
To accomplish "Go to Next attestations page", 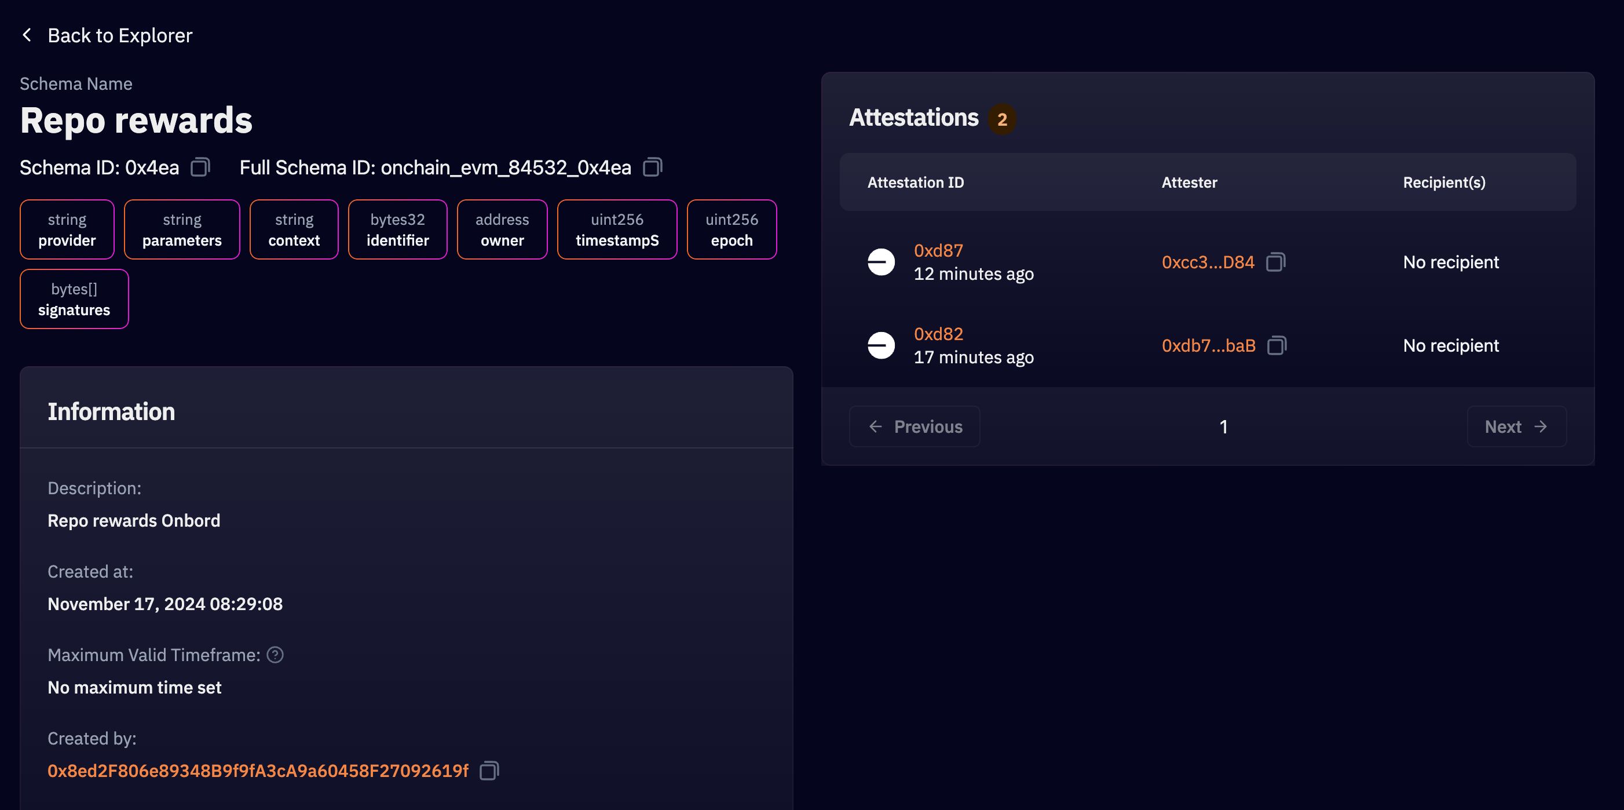I will (x=1516, y=426).
